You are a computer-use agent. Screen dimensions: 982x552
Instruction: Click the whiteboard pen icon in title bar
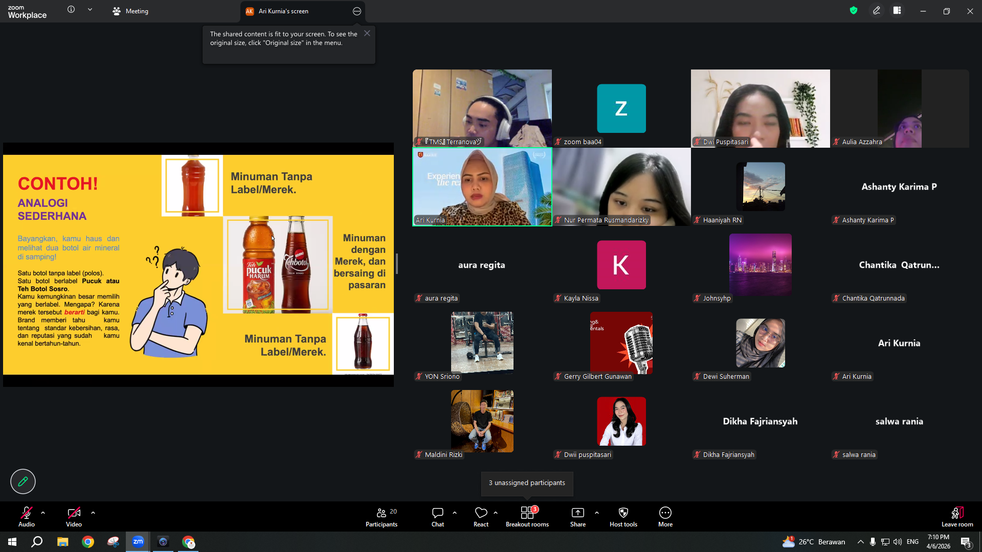(877, 11)
